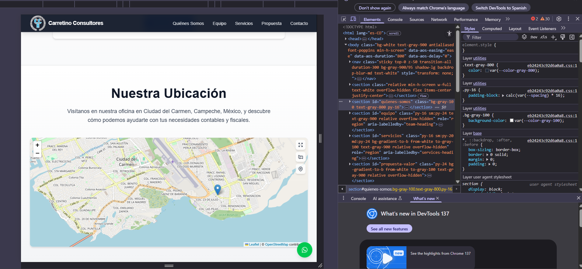Switch to the Network tab
This screenshot has height=269, width=582.
[x=439, y=19]
